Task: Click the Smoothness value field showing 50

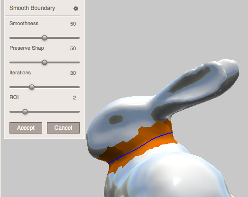Action: point(73,24)
